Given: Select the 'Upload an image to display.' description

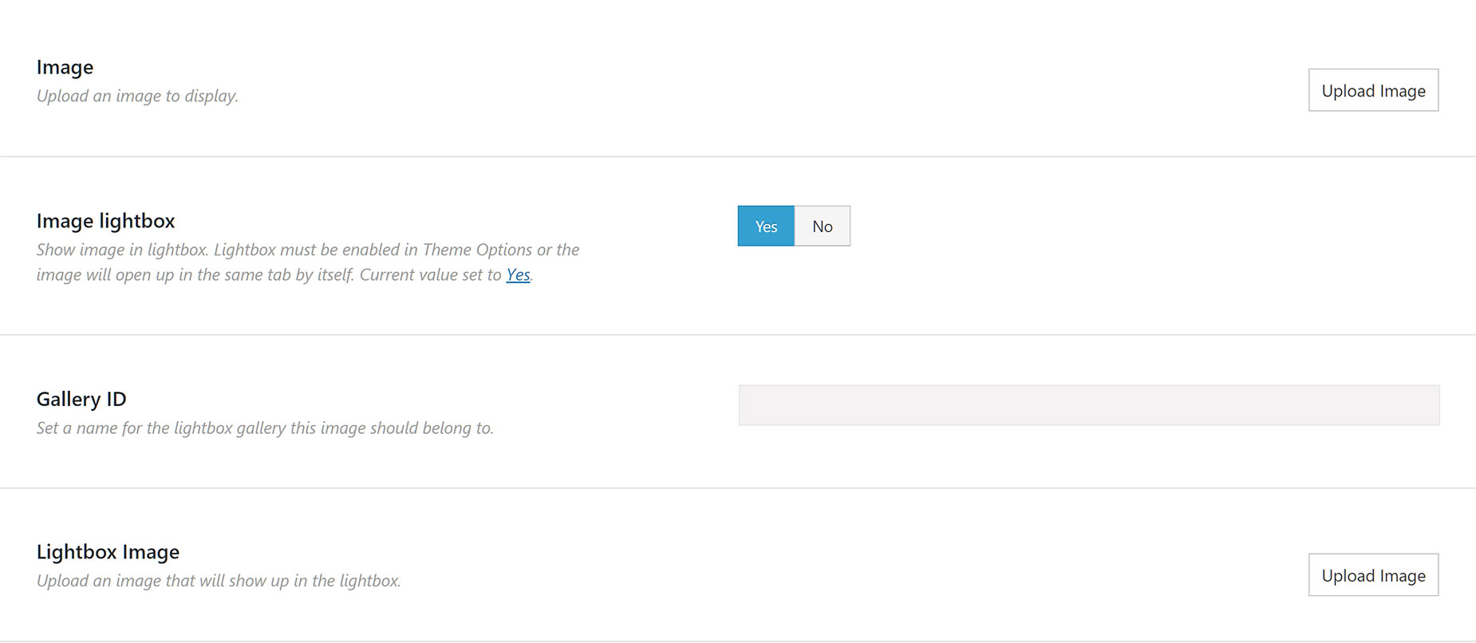Looking at the screenshot, I should coord(137,96).
